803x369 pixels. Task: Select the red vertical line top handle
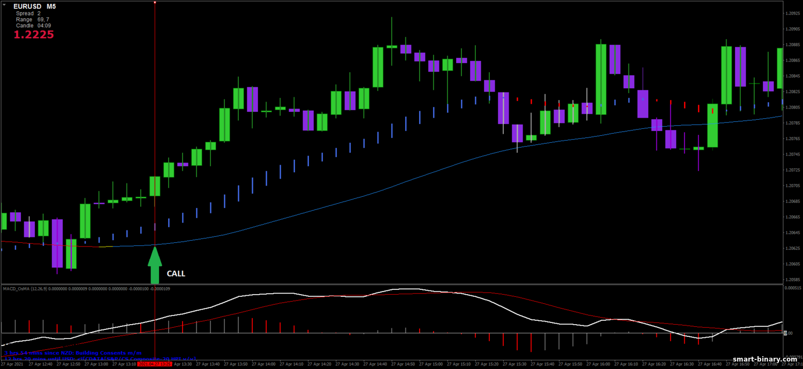point(155,3)
